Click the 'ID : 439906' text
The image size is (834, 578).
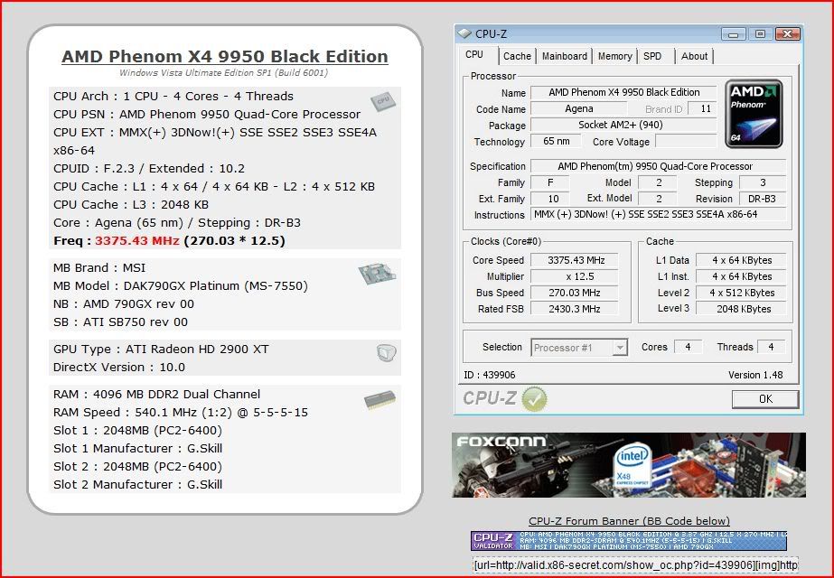490,375
